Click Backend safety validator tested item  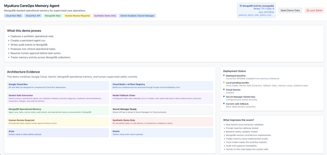coord(242,132)
